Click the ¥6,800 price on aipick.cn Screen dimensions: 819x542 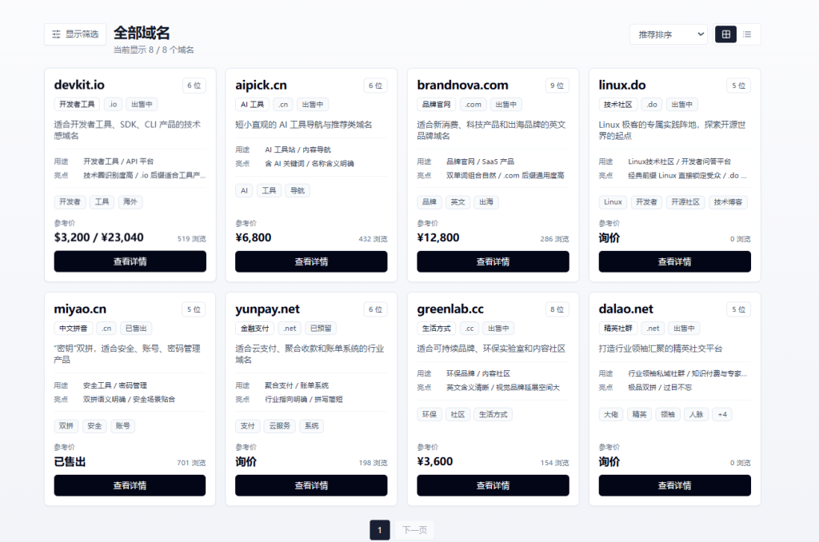(x=254, y=237)
